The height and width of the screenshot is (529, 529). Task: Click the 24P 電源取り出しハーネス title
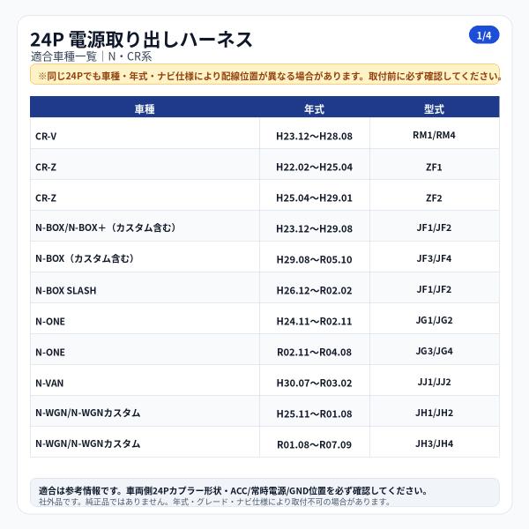[x=141, y=40]
